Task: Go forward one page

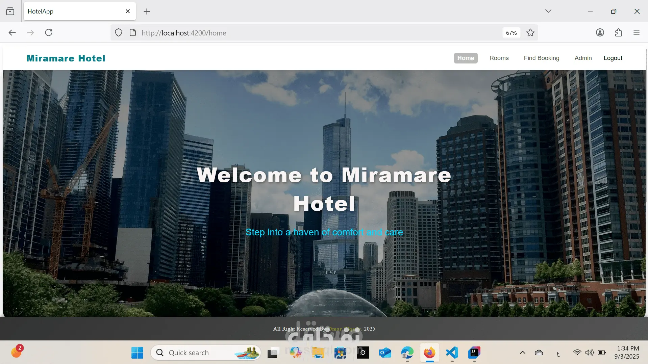Action: [x=30, y=33]
